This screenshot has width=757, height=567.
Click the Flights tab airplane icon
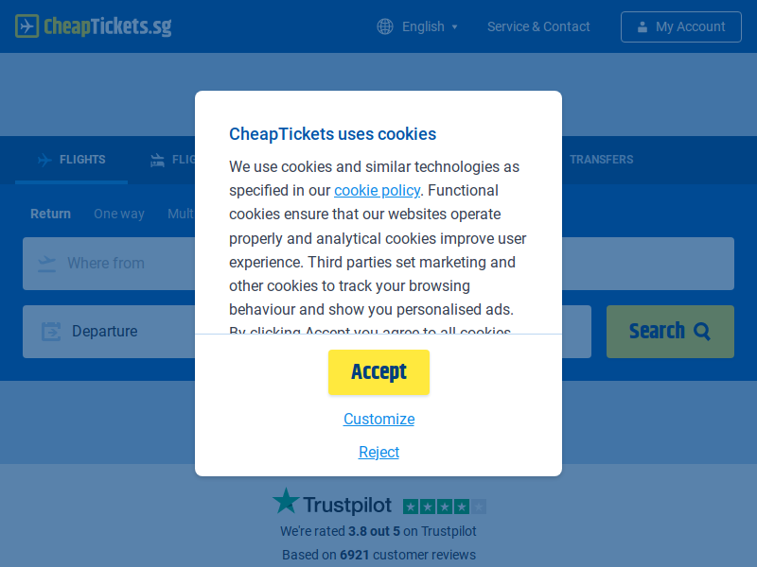click(x=44, y=160)
